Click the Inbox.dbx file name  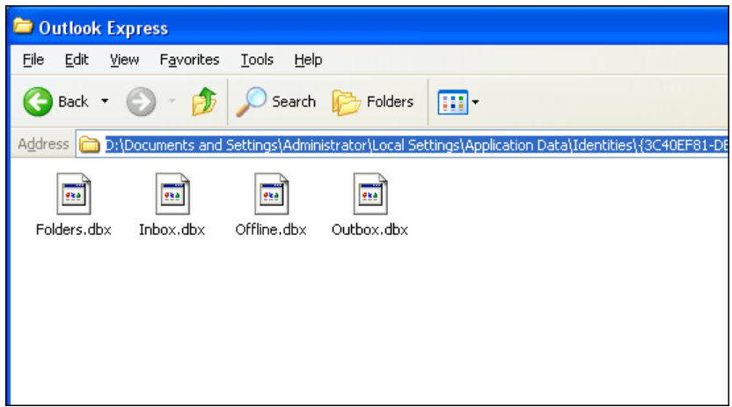click(172, 229)
